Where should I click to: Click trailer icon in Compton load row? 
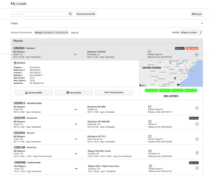coord(150,166)
